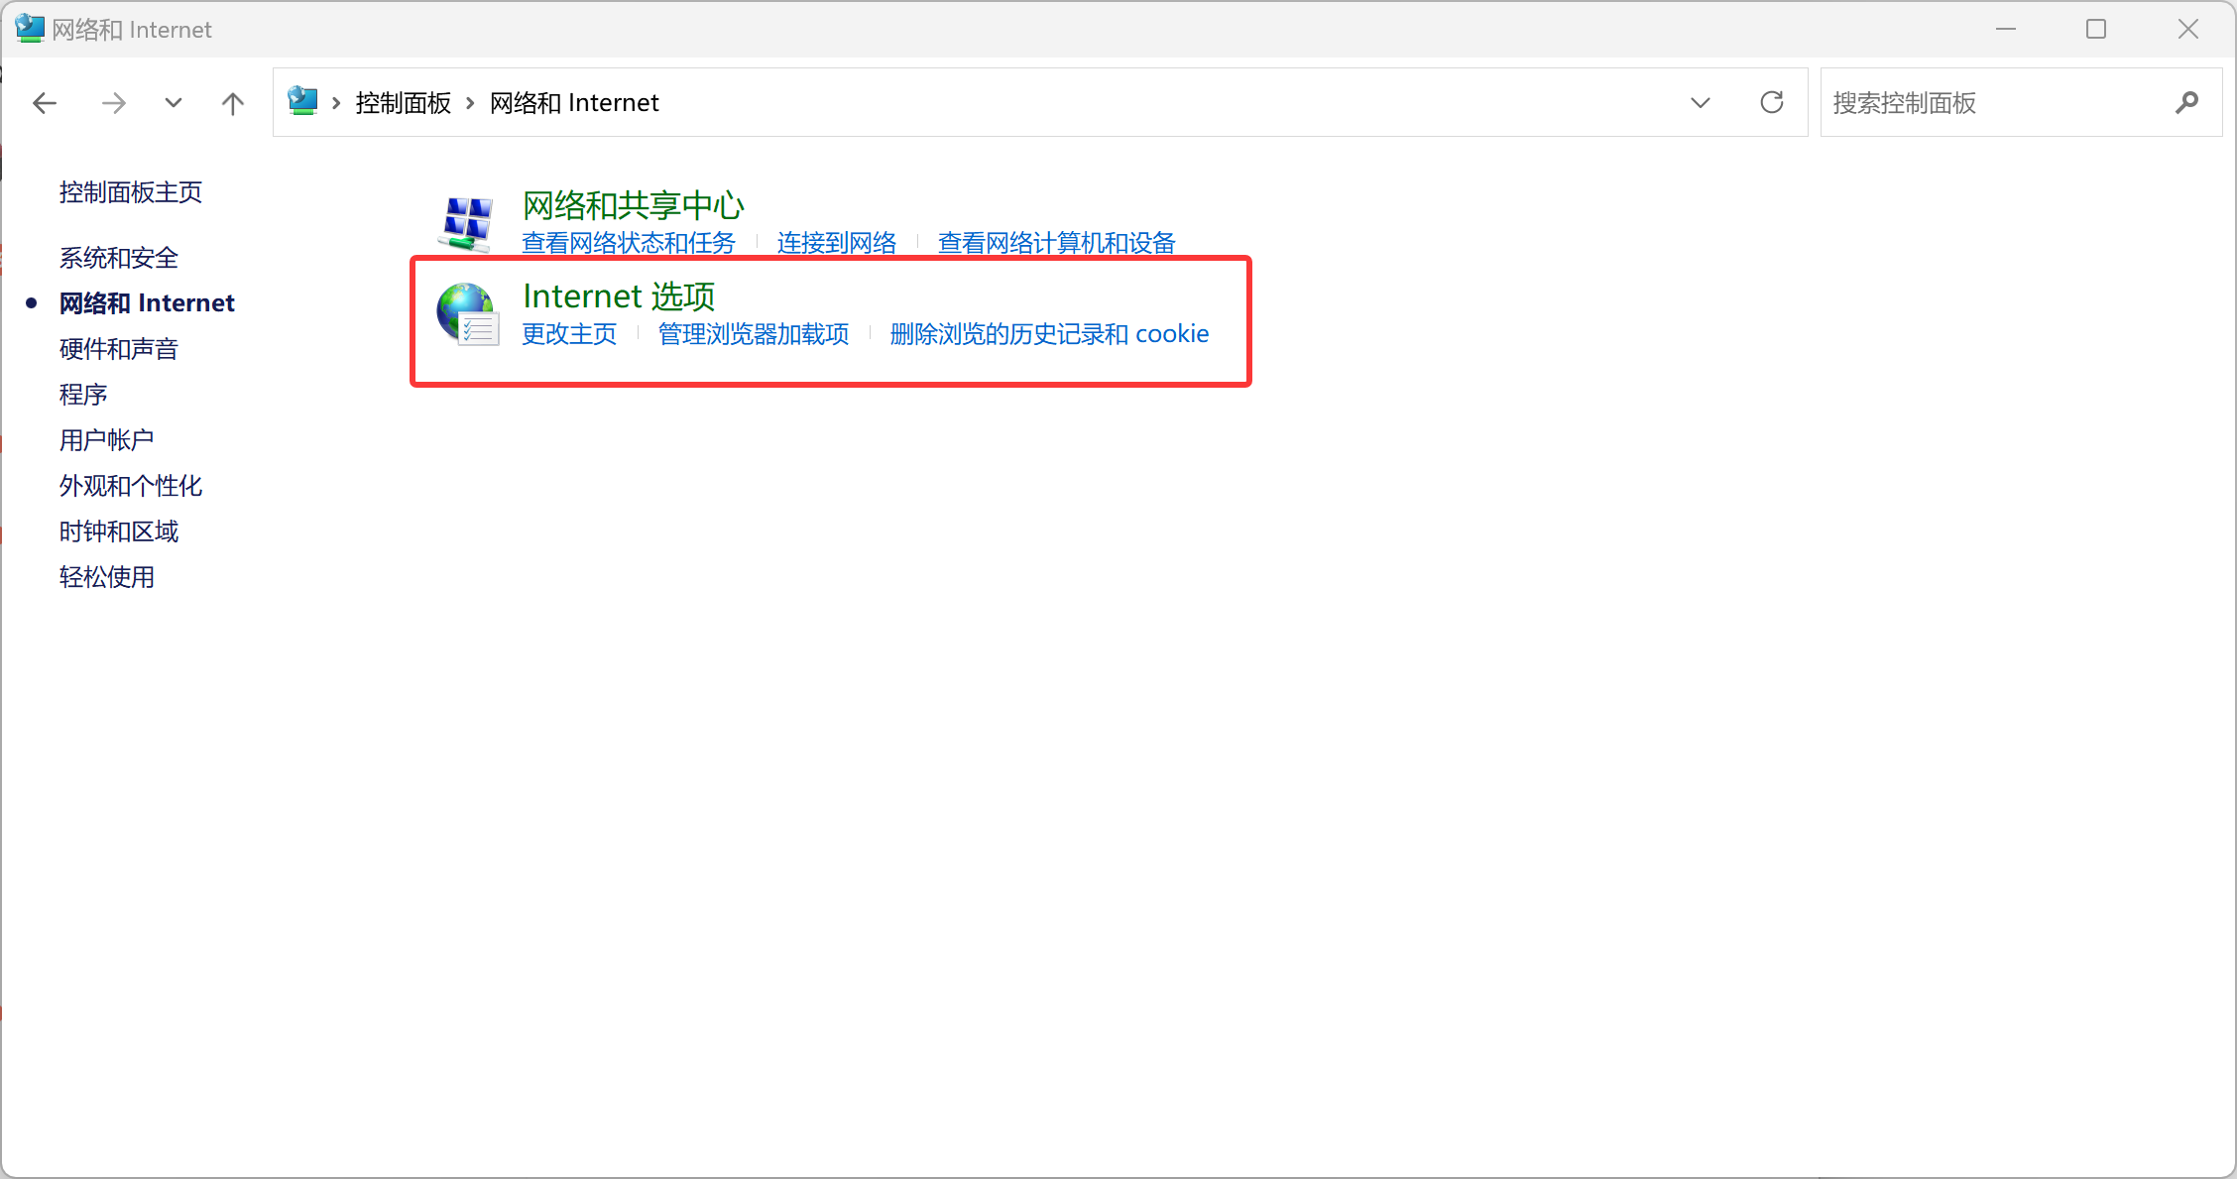Open the 硬件和声音 category
Viewport: 2237px width, 1179px height.
[x=119, y=349]
